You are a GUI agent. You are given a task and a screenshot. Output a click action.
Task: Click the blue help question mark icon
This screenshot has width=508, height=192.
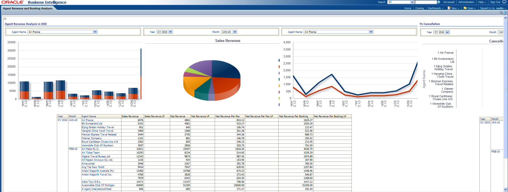[505, 13]
